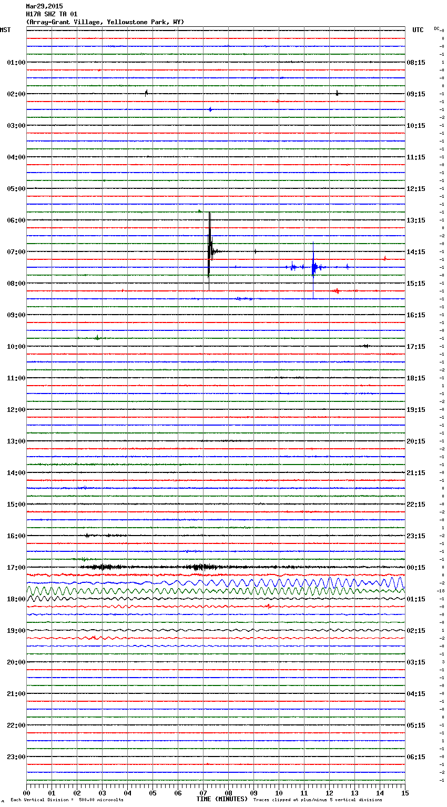447x807 pixels.
Task: Click the 03:15 UTC time label
Action: tap(416, 662)
